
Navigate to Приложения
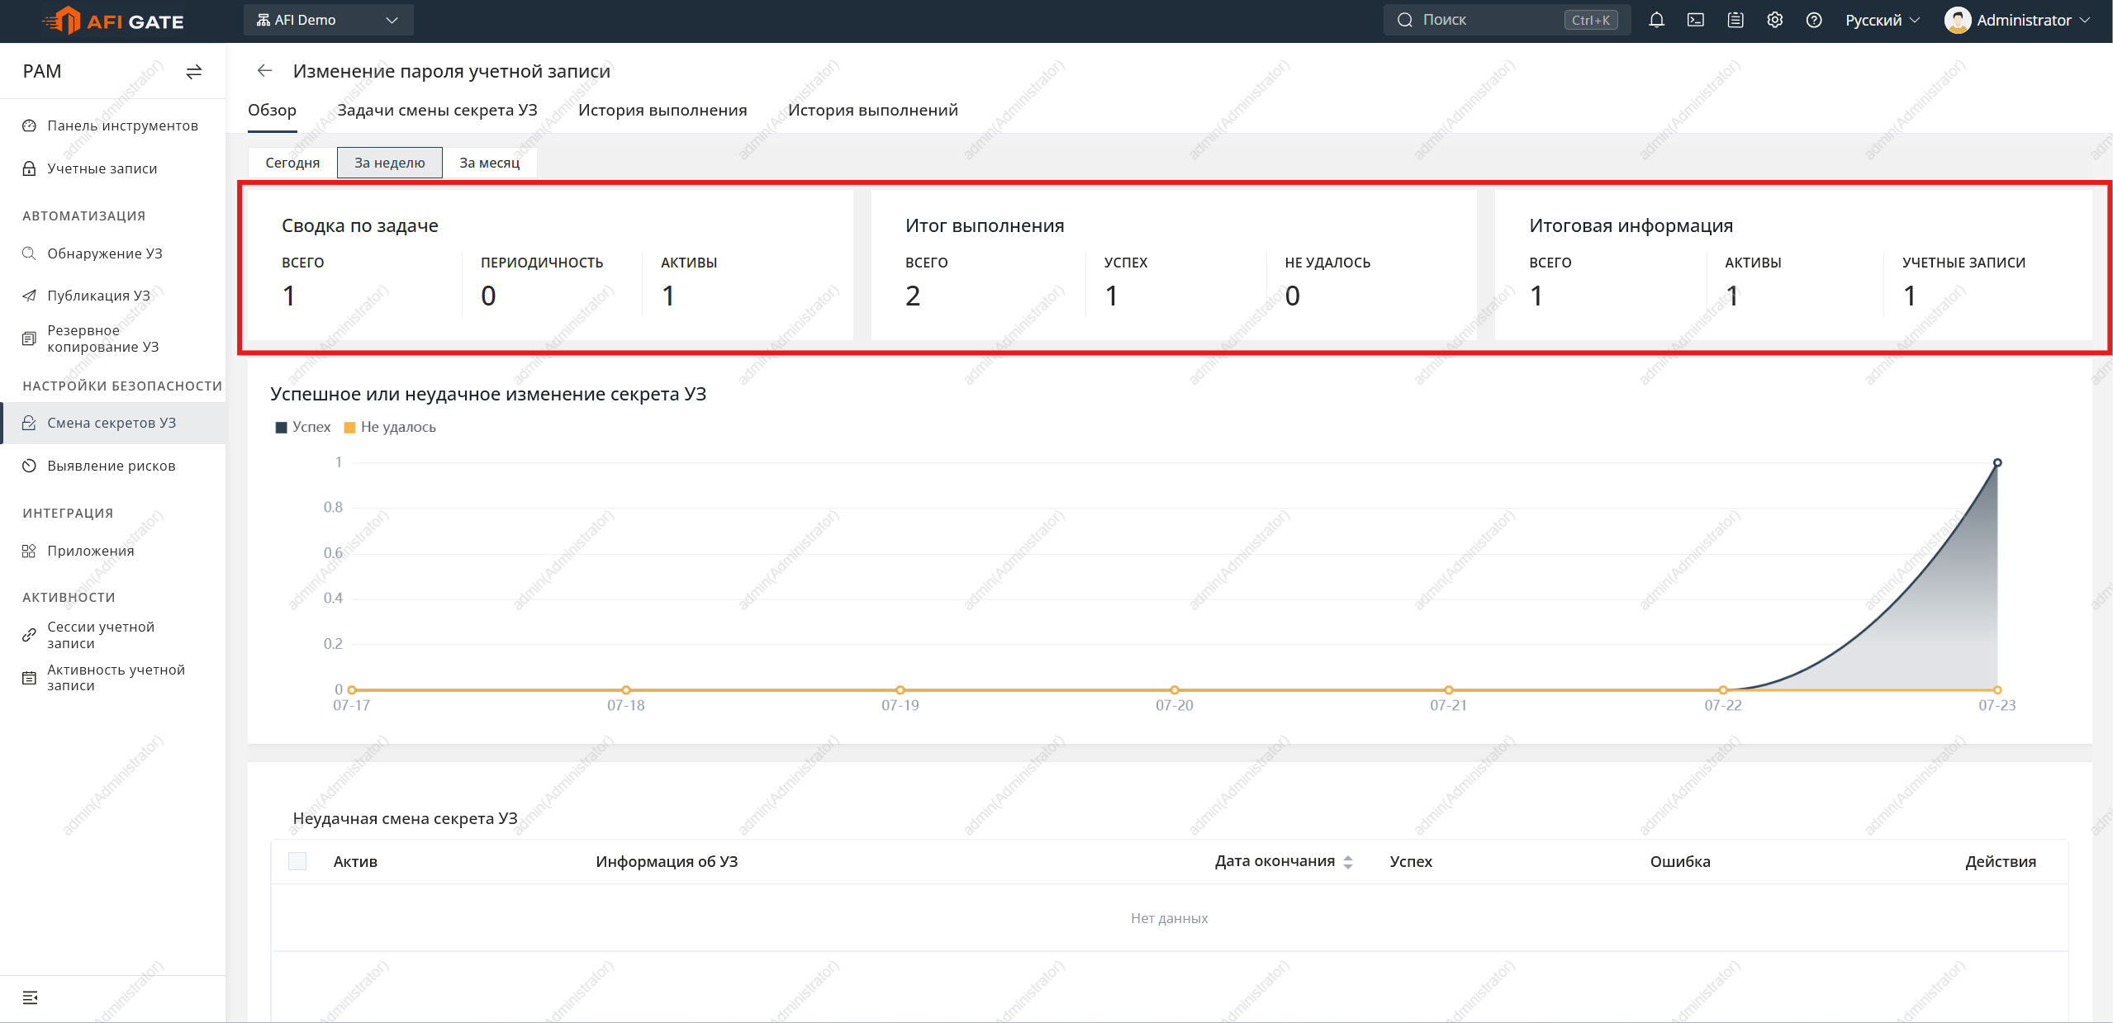pyautogui.click(x=112, y=551)
